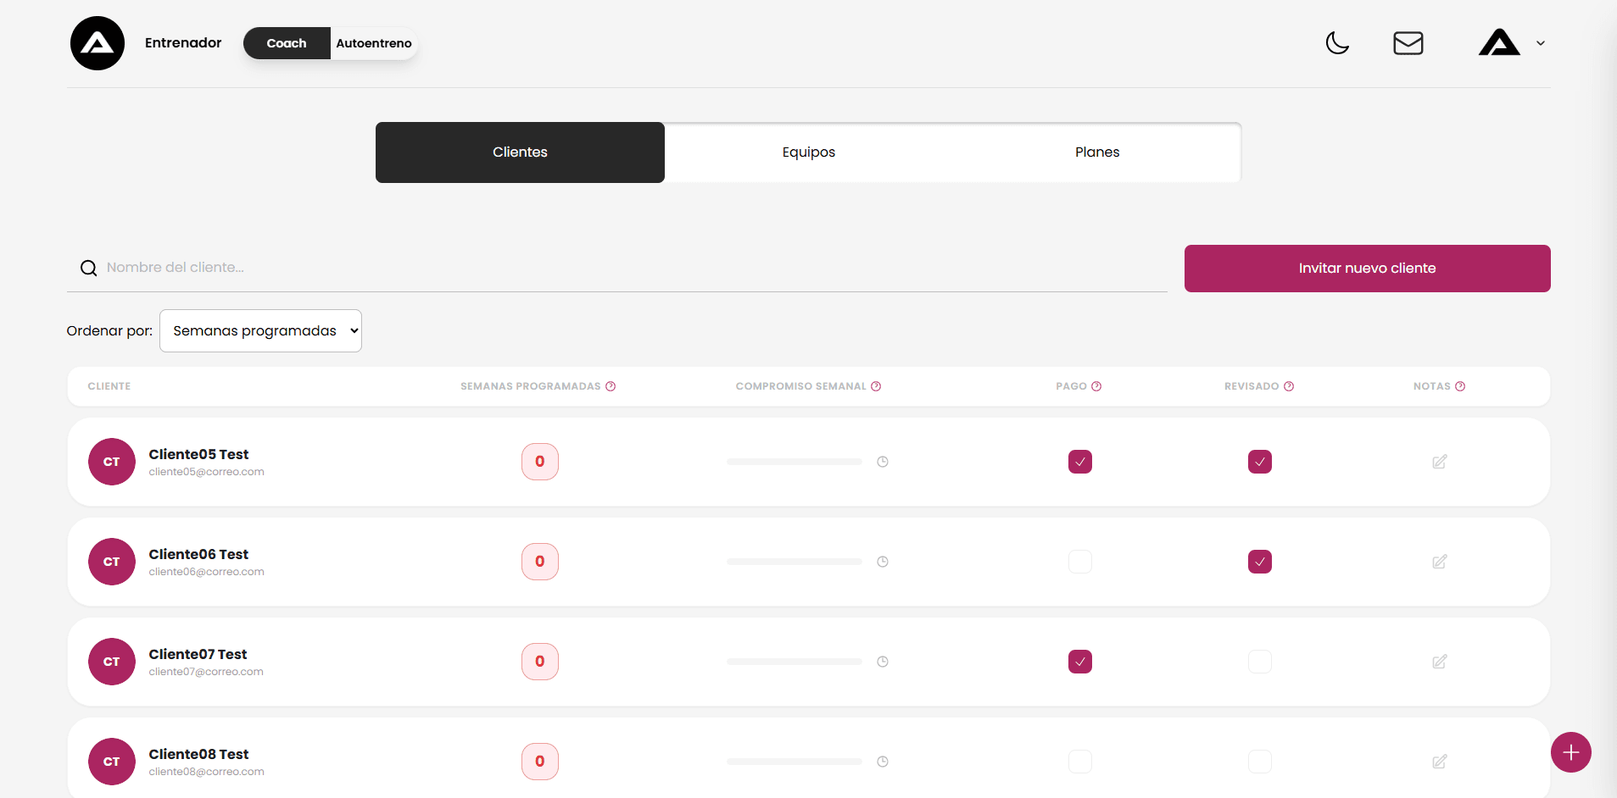Viewport: 1617px width, 798px height.
Task: Toggle dark mode with the moon icon
Action: pyautogui.click(x=1337, y=43)
